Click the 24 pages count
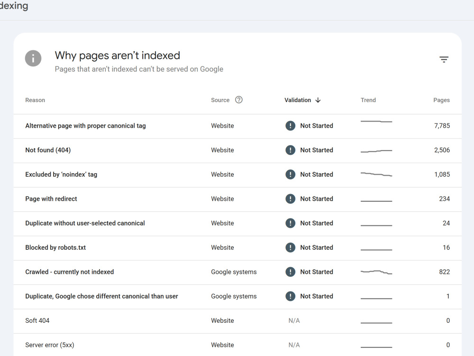474x356 pixels. 446,223
